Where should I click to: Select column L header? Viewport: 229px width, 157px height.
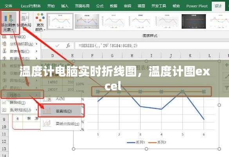click(x=210, y=56)
